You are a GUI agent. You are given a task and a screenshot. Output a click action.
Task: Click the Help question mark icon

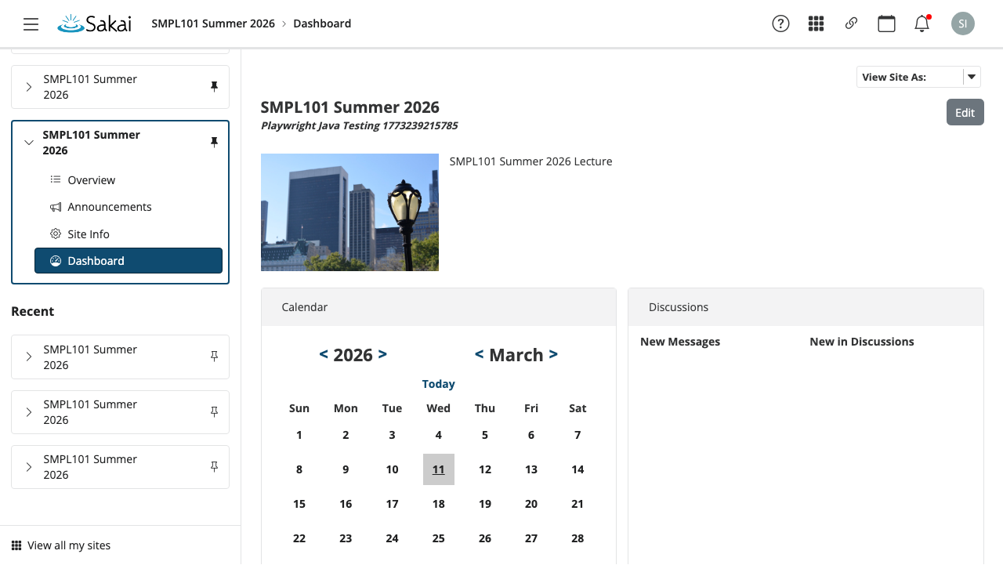(x=780, y=24)
